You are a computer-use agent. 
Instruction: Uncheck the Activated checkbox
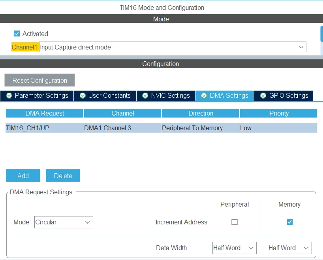point(17,34)
